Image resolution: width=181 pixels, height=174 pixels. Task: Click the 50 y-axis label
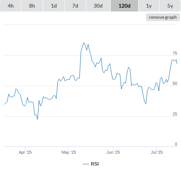[x=175, y=83]
